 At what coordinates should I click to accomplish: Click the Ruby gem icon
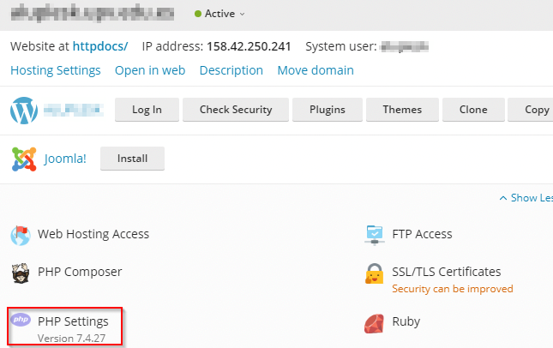pos(375,322)
